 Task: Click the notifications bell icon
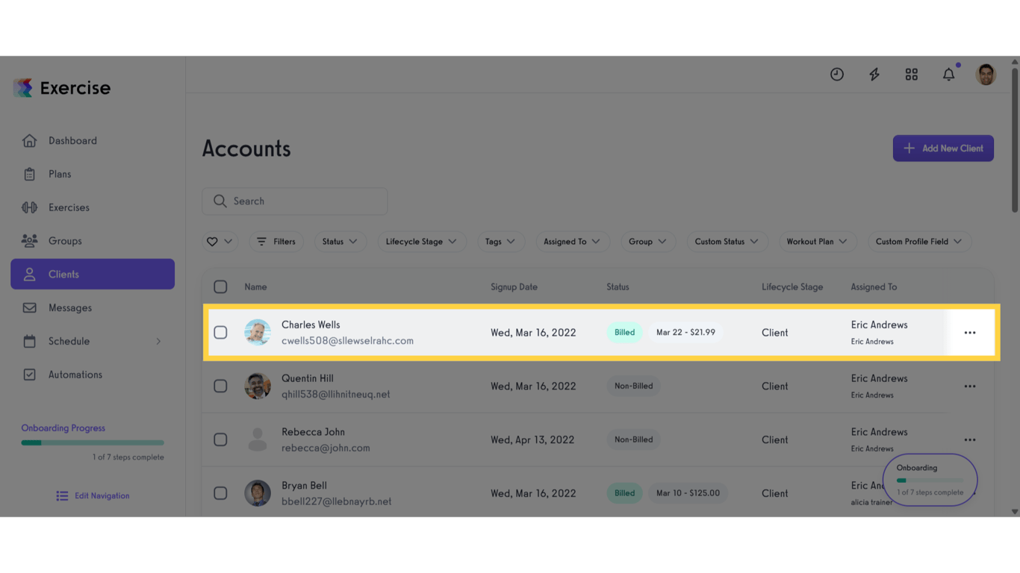pos(948,74)
